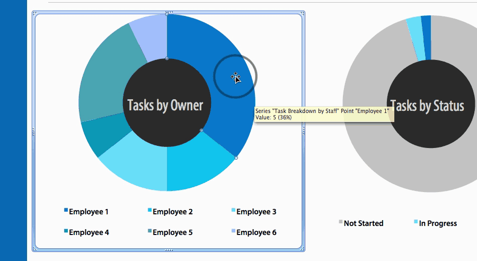Click the bottom-center chart resize handle
Image resolution: width=477 pixels, height=261 pixels.
[x=170, y=249]
